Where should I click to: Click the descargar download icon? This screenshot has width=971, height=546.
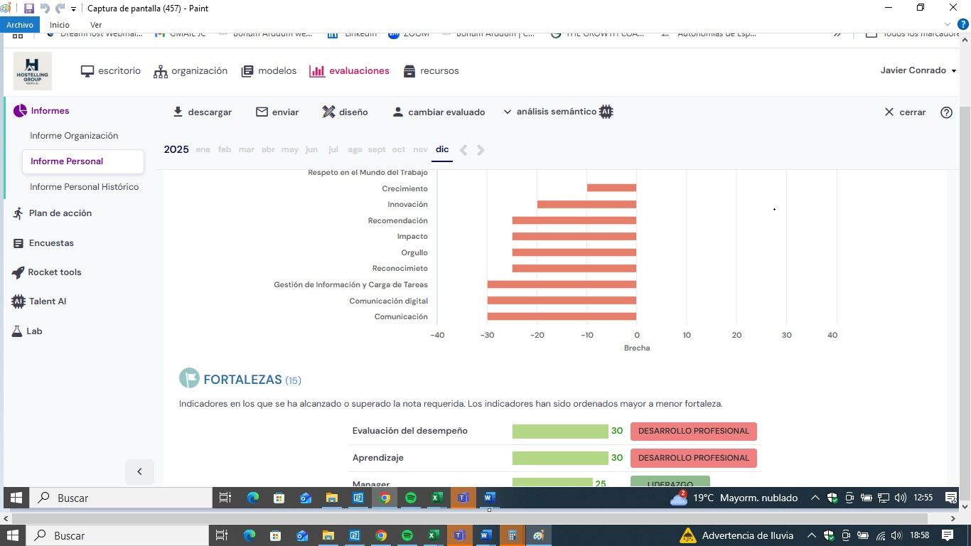(178, 112)
